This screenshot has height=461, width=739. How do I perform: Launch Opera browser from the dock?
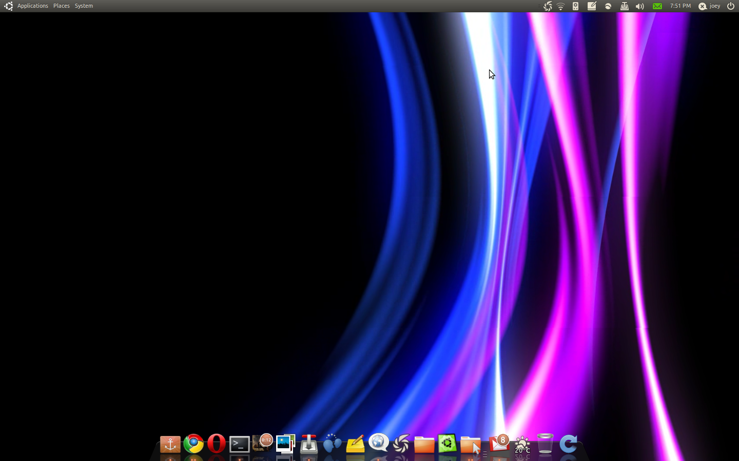click(x=217, y=444)
